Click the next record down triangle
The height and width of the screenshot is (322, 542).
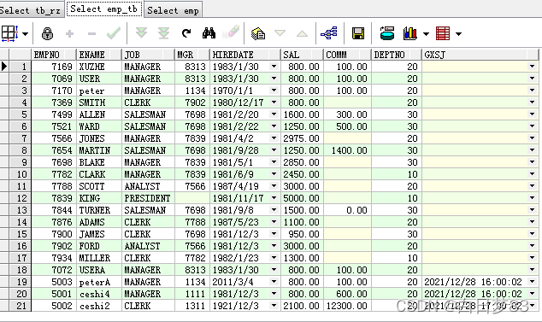point(280,33)
